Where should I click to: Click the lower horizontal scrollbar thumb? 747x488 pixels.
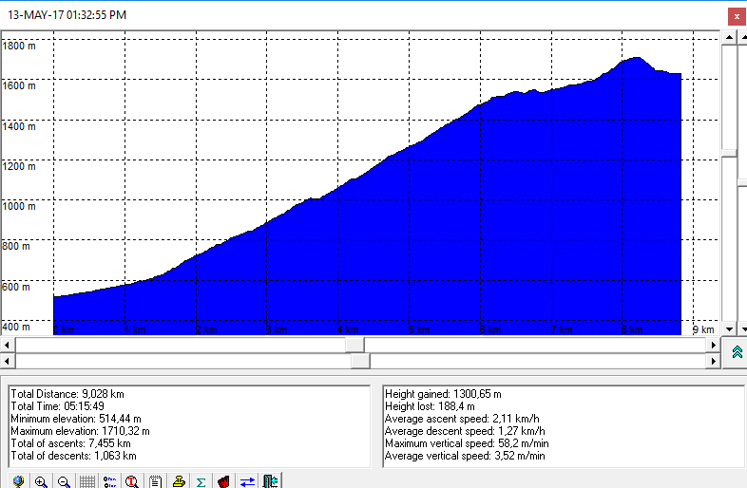pos(359,361)
